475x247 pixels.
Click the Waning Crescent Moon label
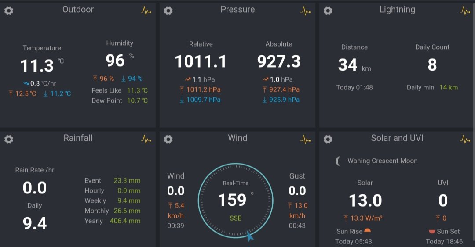[382, 161]
